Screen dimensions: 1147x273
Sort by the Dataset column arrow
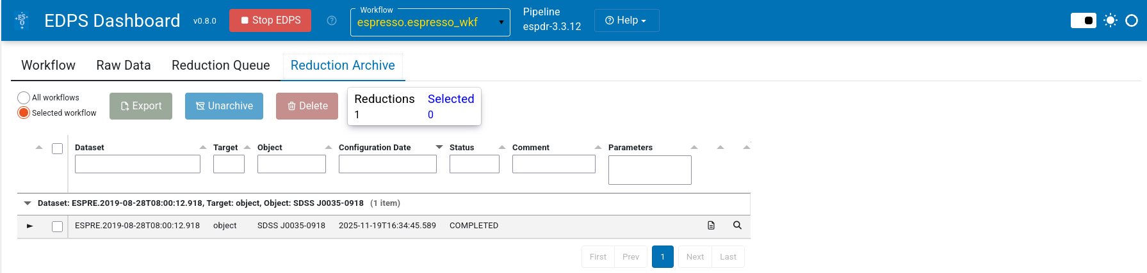coord(203,148)
